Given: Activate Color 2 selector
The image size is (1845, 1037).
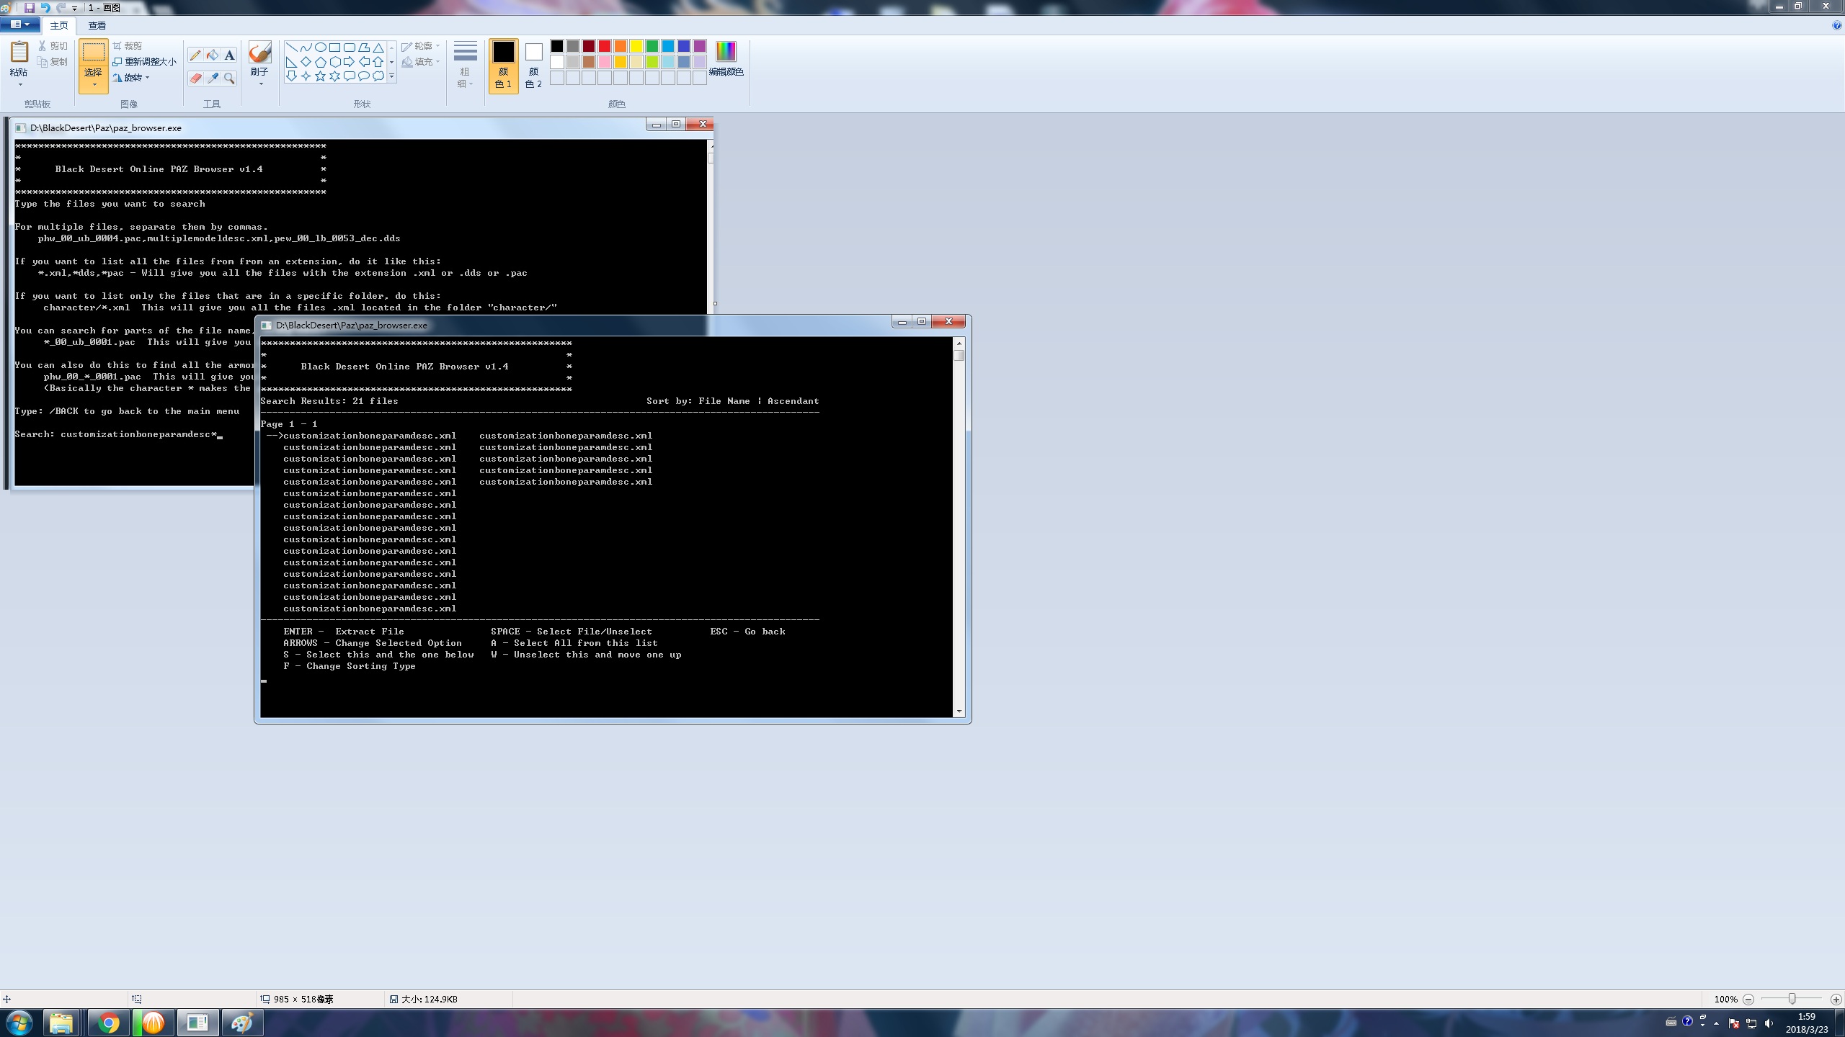Looking at the screenshot, I should (x=533, y=65).
